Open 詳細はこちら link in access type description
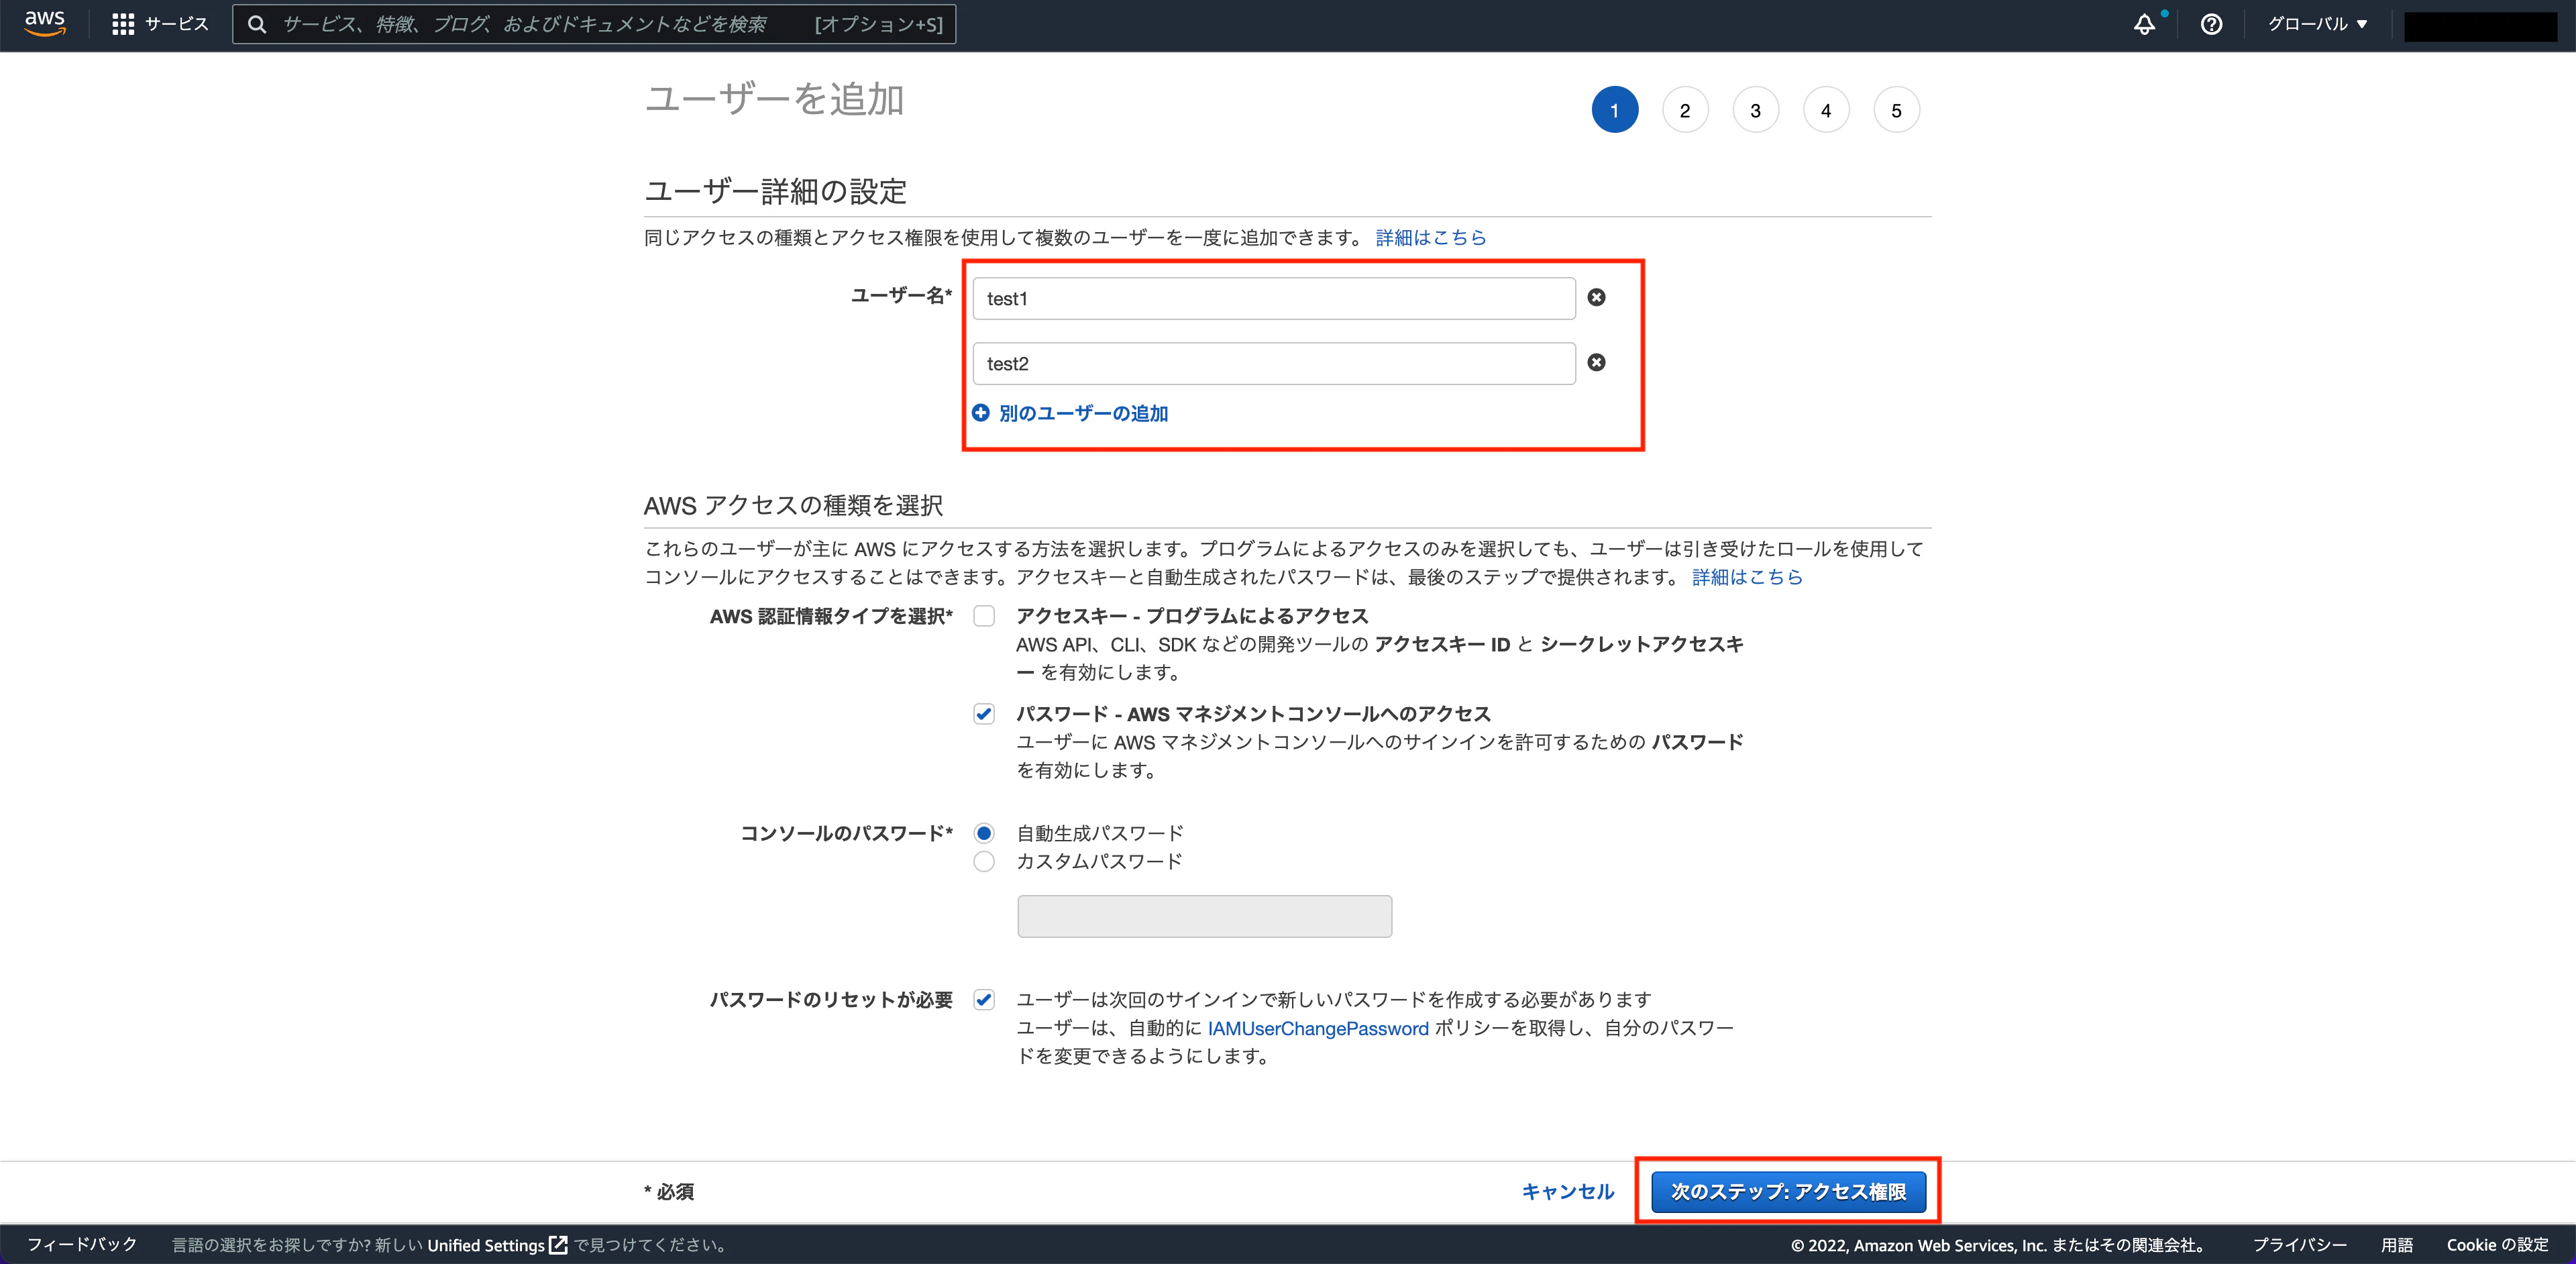2576x1264 pixels. [1747, 577]
